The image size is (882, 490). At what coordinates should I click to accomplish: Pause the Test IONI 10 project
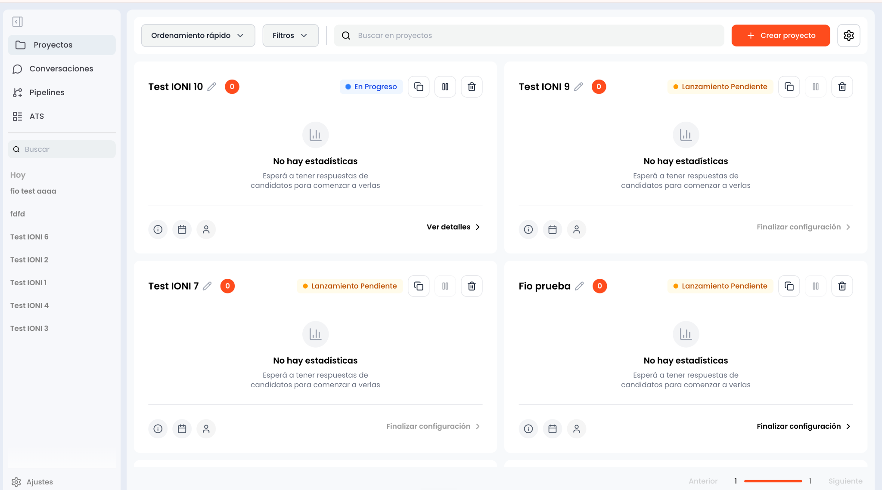click(x=445, y=86)
